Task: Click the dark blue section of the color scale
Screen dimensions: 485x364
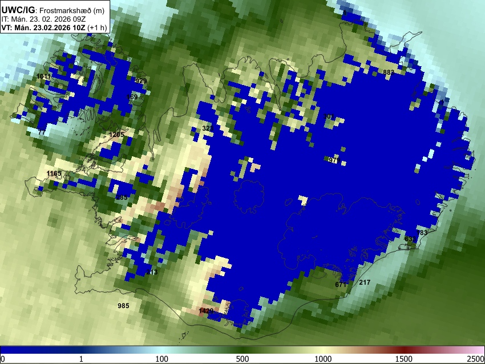Action: pos(40,350)
